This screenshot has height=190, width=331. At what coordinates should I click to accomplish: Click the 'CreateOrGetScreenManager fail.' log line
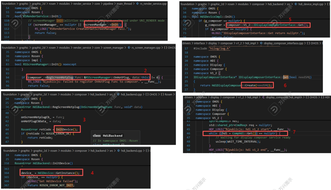tap(83, 29)
